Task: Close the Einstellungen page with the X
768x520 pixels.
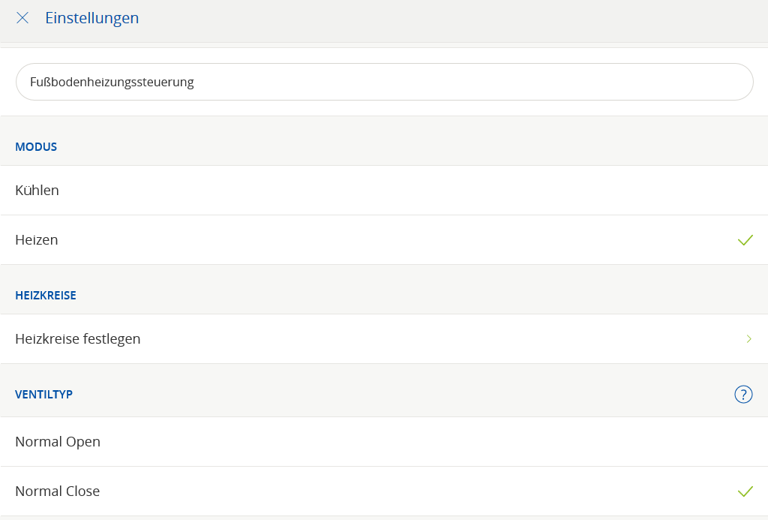Action: (22, 18)
